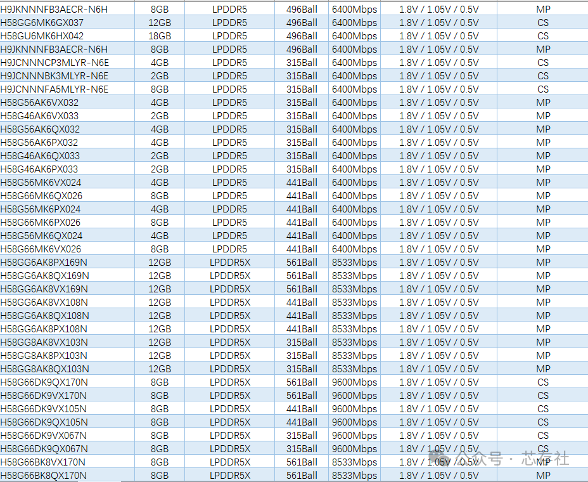The height and width of the screenshot is (482, 588).
Task: Select 6400Mbps in H58G56AK6VX032 row
Action: pos(354,103)
